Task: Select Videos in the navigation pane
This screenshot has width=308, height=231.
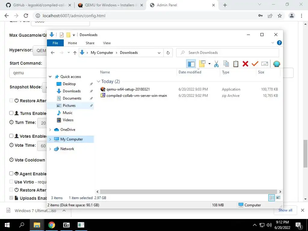Action: [68, 120]
